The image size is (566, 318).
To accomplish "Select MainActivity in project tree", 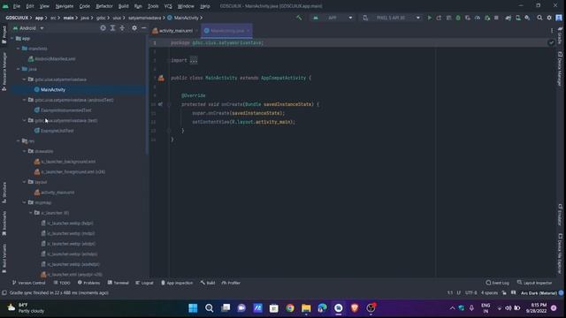I will point(53,89).
